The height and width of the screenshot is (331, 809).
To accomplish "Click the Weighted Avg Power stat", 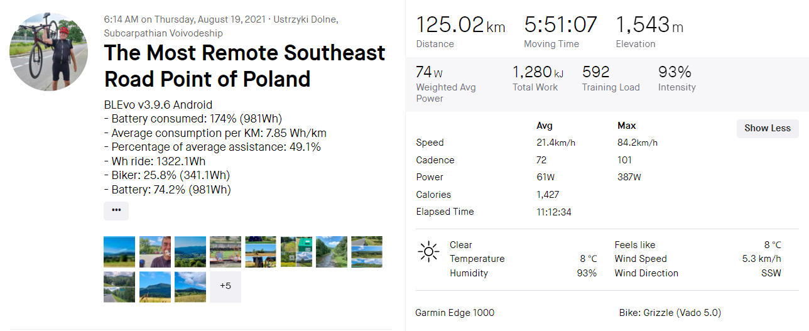I will pos(446,84).
